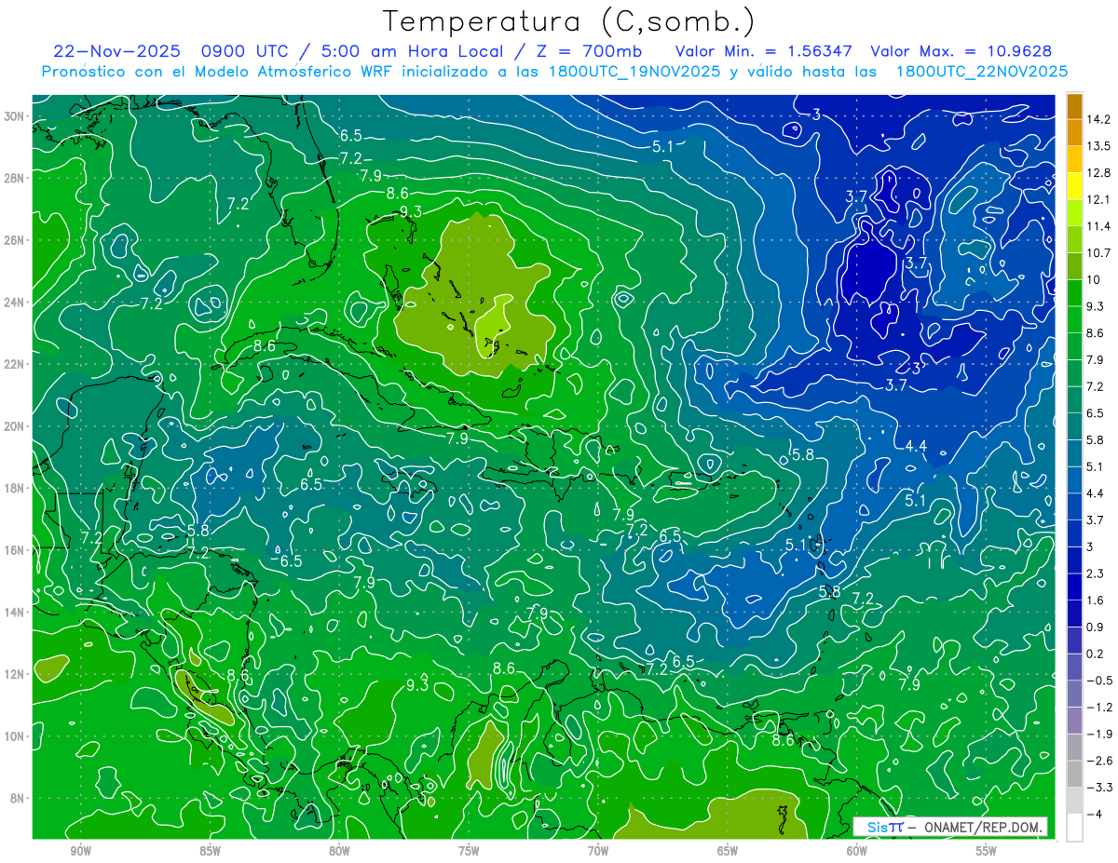1118x863 pixels.
Task: Click the "14N" latitude axis label
Action: (x=16, y=612)
